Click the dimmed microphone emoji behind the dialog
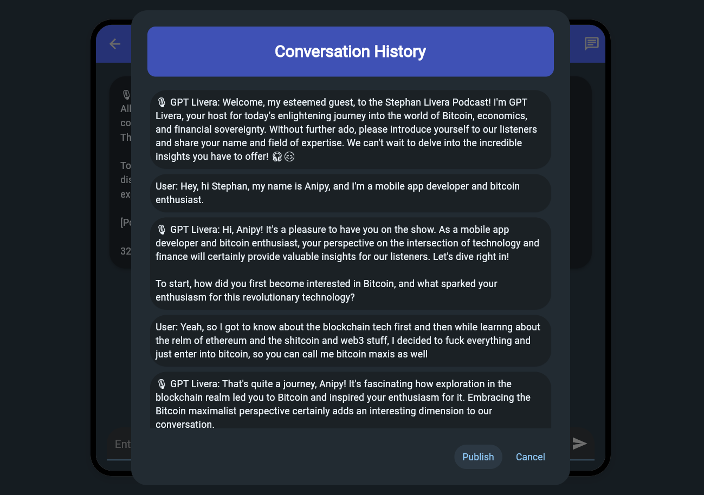Screen dimensions: 704x495 (x=126, y=95)
